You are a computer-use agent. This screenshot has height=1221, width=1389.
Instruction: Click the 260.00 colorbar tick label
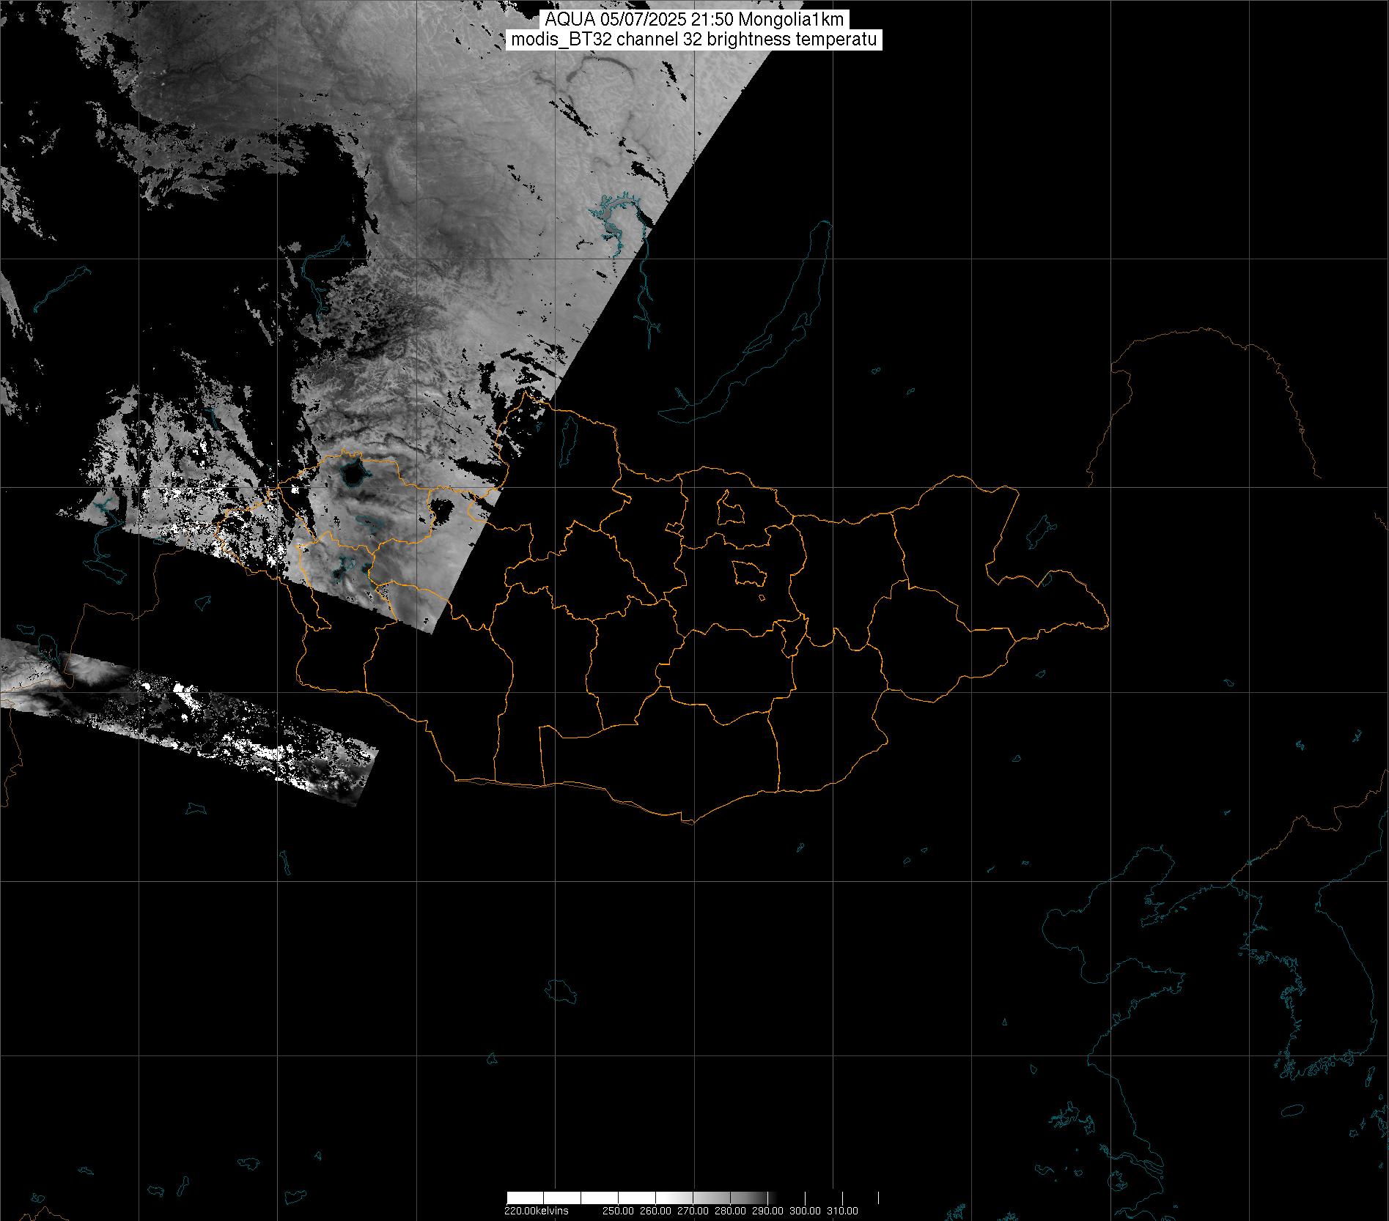coord(656,1211)
